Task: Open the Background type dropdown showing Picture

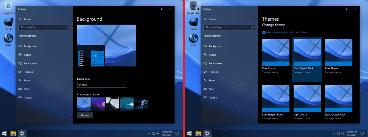Action: (x=102, y=85)
